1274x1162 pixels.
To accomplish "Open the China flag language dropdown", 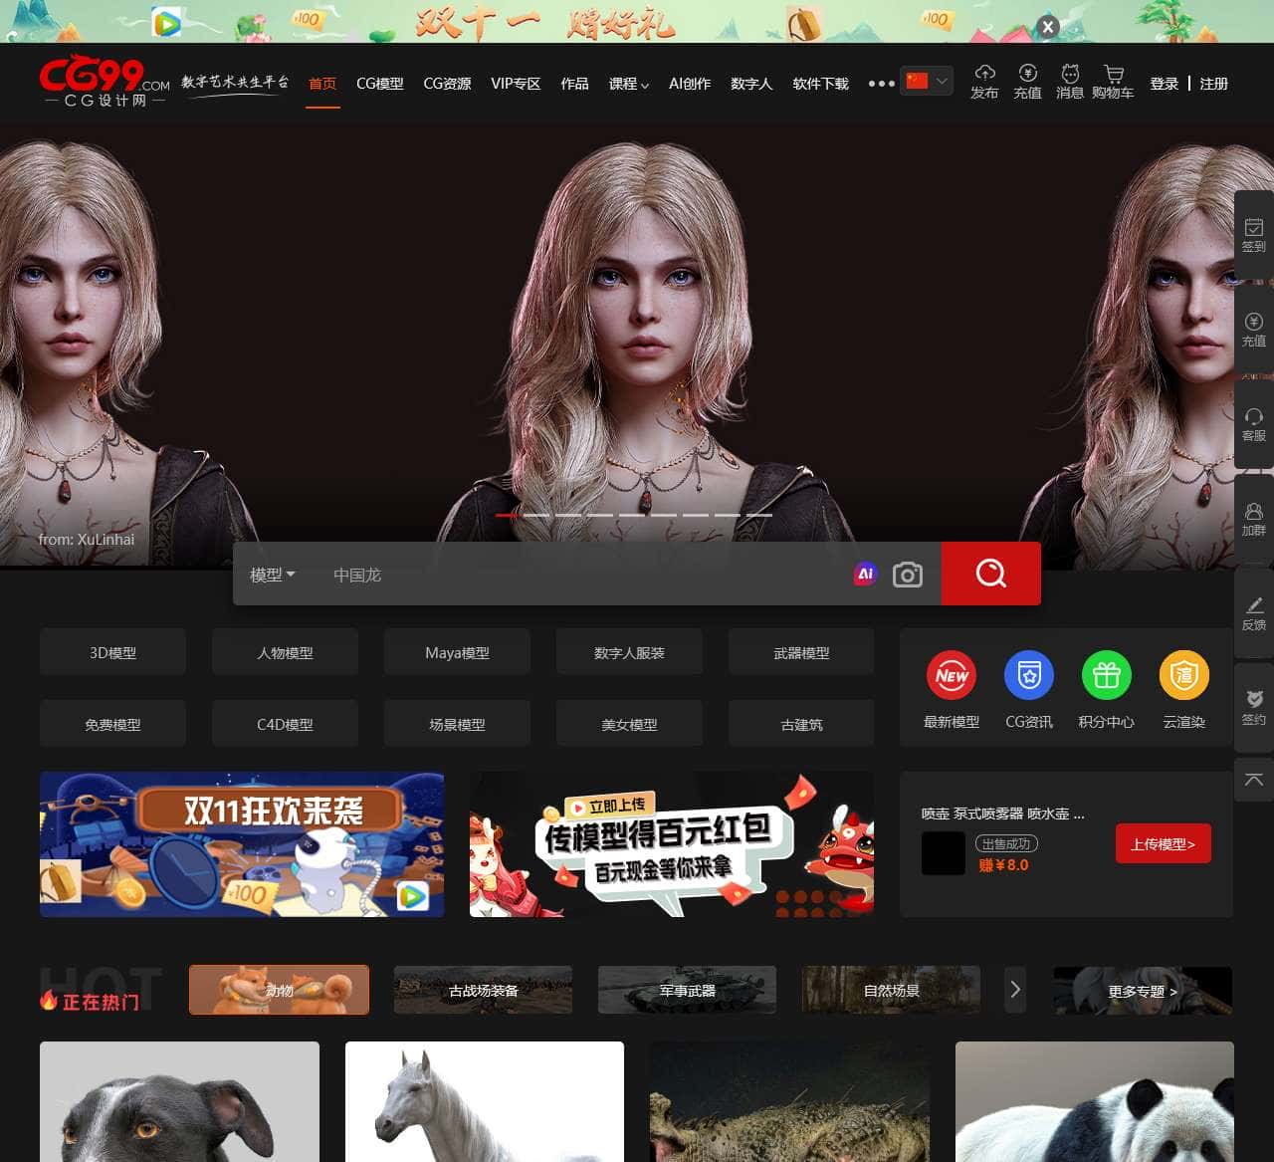I will click(x=927, y=81).
